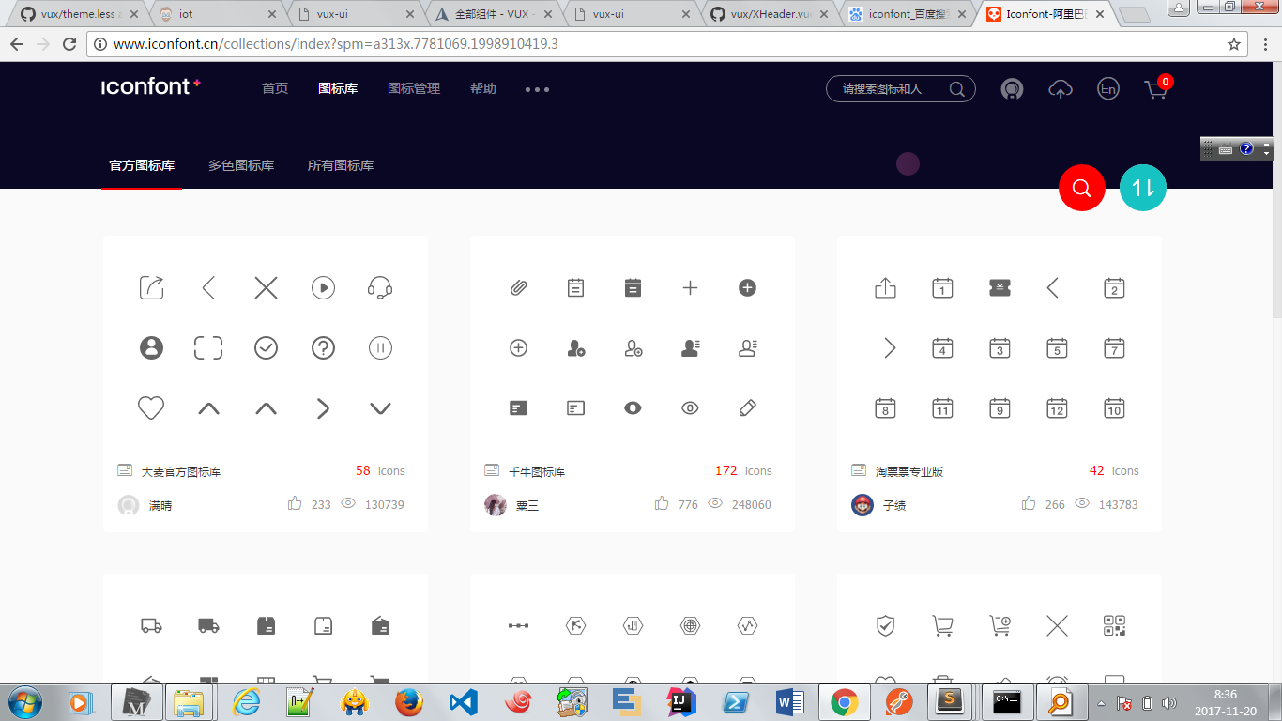
Task: Open the 淘票票专业版 collection title
Action: pyautogui.click(x=909, y=471)
